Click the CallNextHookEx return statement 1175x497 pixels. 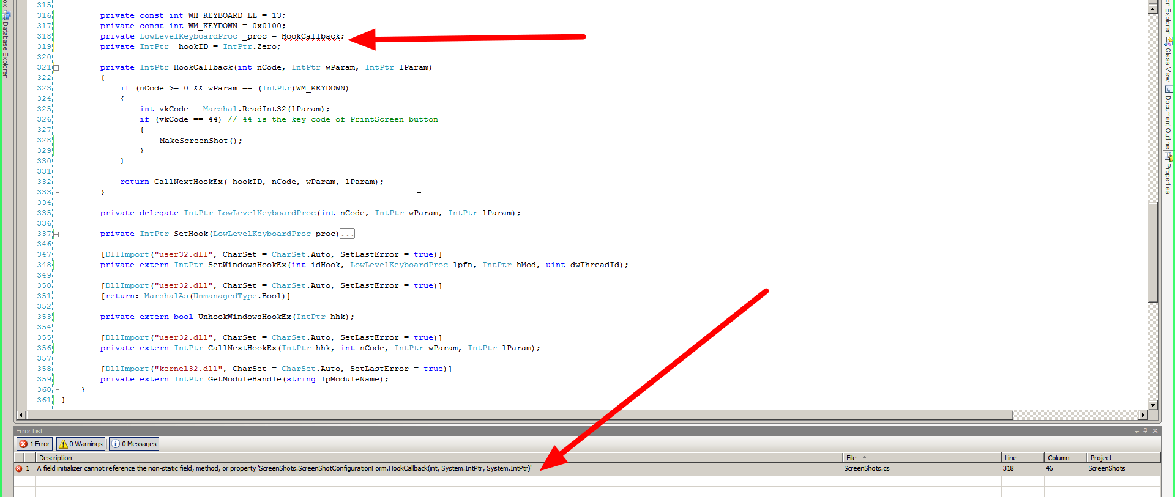click(252, 182)
